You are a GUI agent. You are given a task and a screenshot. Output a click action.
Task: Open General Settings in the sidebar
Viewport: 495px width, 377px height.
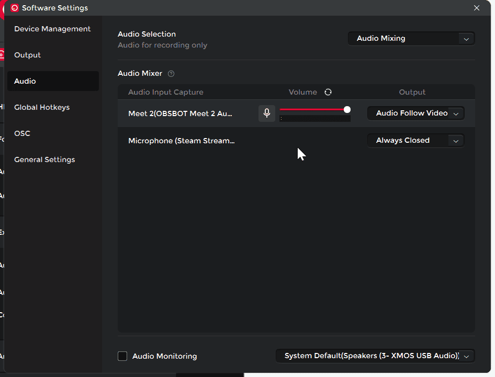(x=44, y=159)
